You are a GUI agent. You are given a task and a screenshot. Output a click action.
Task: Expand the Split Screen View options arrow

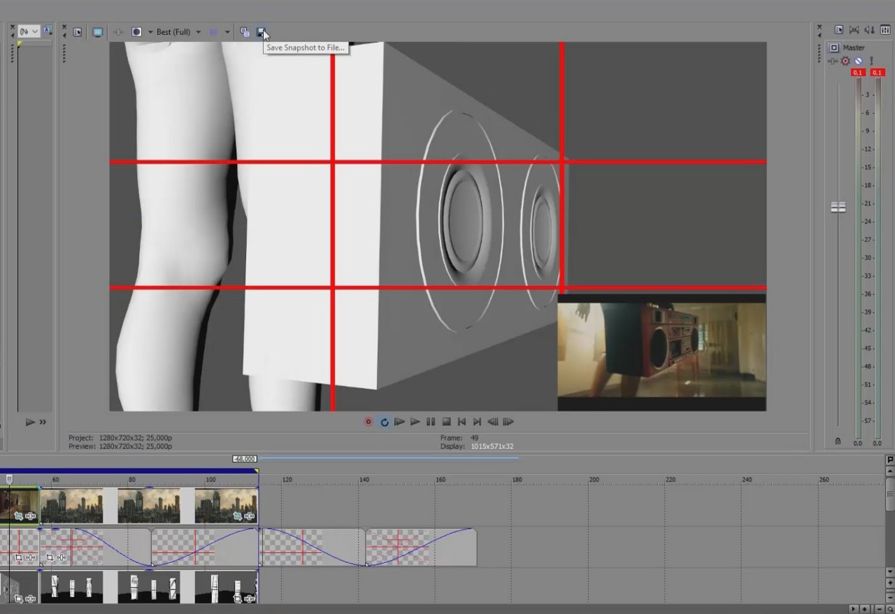coord(150,32)
